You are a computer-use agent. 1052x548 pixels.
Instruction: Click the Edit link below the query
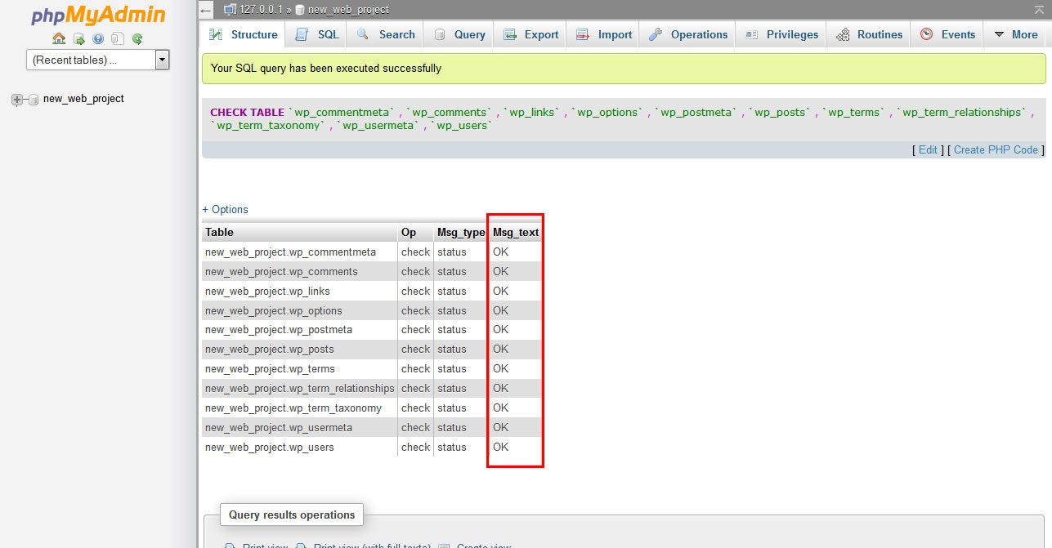coord(927,149)
